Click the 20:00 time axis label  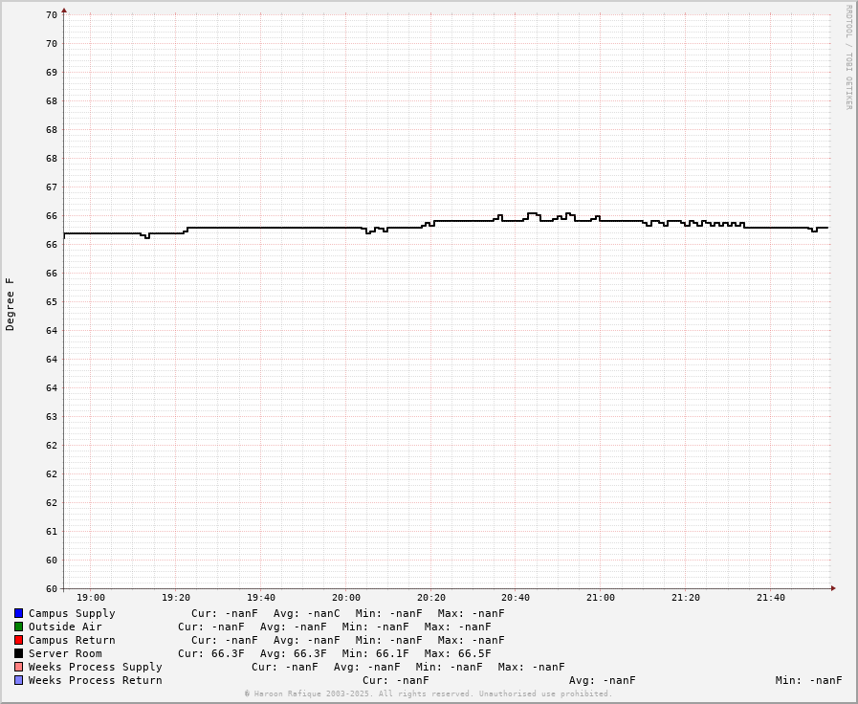(x=346, y=598)
